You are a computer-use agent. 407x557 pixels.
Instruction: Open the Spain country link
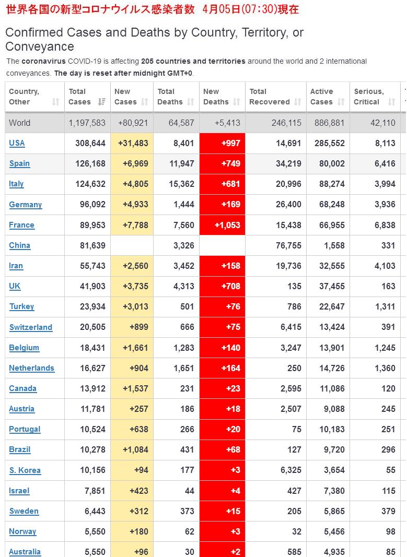pyautogui.click(x=19, y=163)
